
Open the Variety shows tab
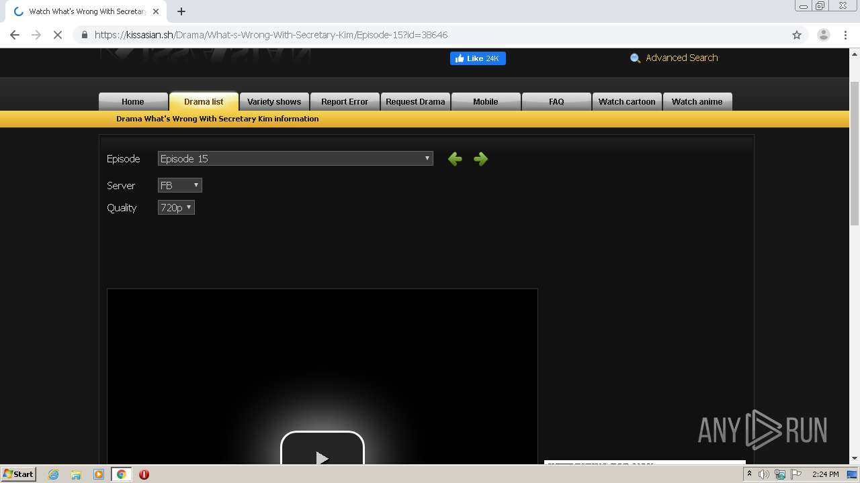[274, 101]
